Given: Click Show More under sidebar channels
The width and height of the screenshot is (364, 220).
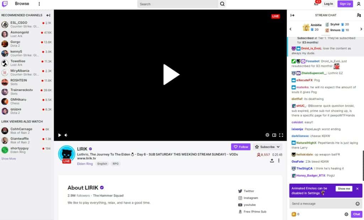Looking at the screenshot, I should [x=9, y=159].
